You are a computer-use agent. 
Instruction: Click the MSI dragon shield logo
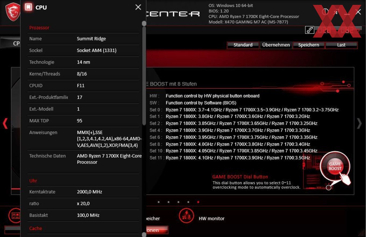point(13,11)
